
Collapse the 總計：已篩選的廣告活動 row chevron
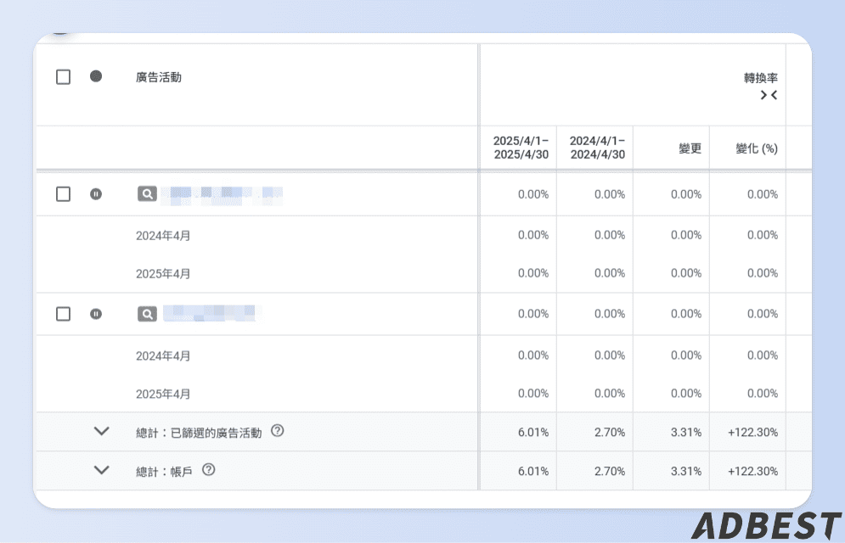click(102, 431)
